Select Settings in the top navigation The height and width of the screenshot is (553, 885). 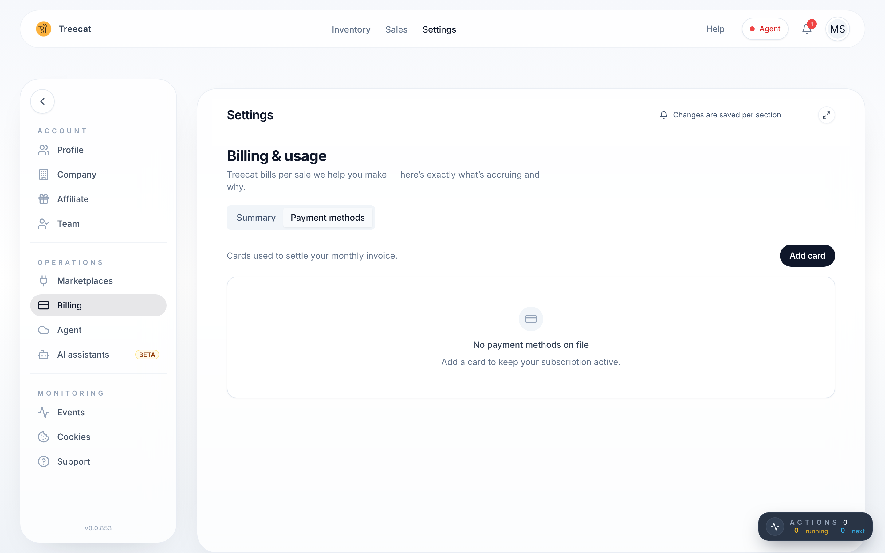(x=439, y=29)
